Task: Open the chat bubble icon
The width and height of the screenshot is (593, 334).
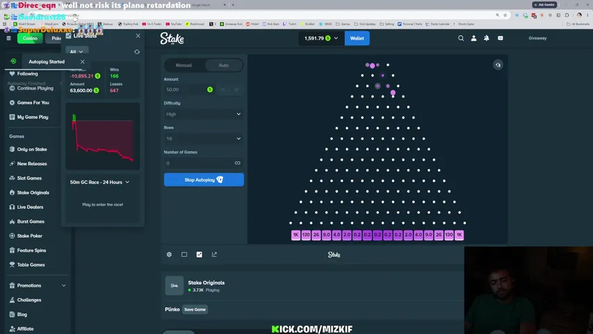Action: [501, 38]
